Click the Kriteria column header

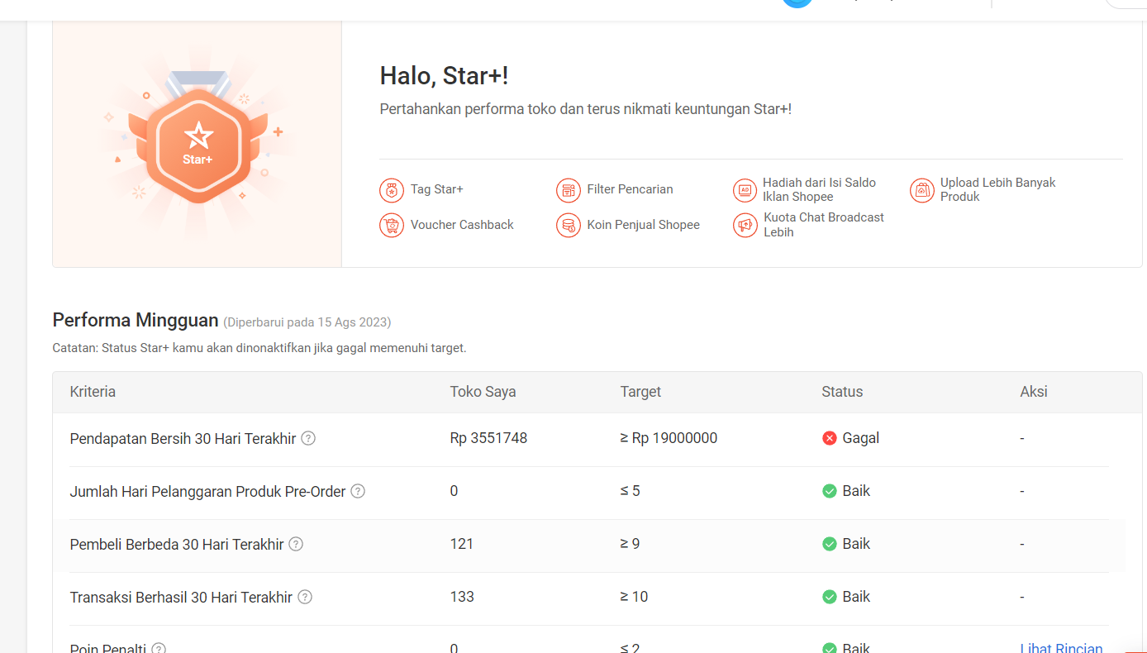point(93,392)
